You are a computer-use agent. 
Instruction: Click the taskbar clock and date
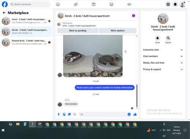click(177, 130)
